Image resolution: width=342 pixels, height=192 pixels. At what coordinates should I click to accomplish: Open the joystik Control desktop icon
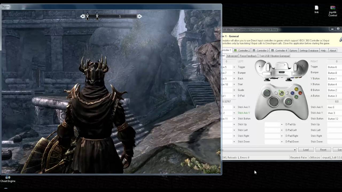pyautogui.click(x=333, y=10)
